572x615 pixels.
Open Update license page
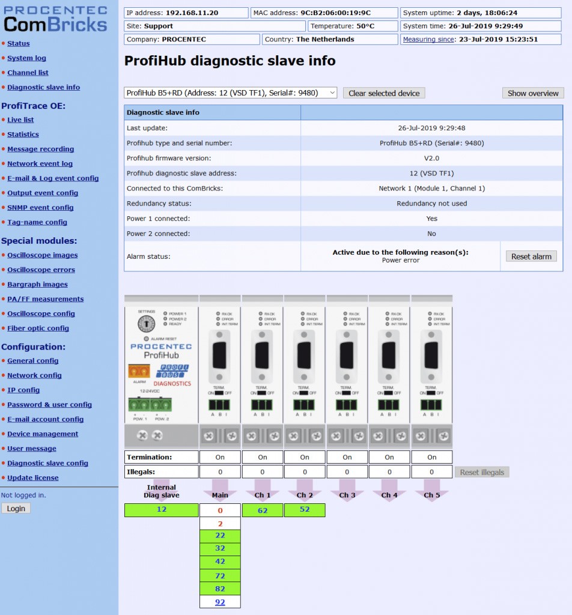[33, 477]
